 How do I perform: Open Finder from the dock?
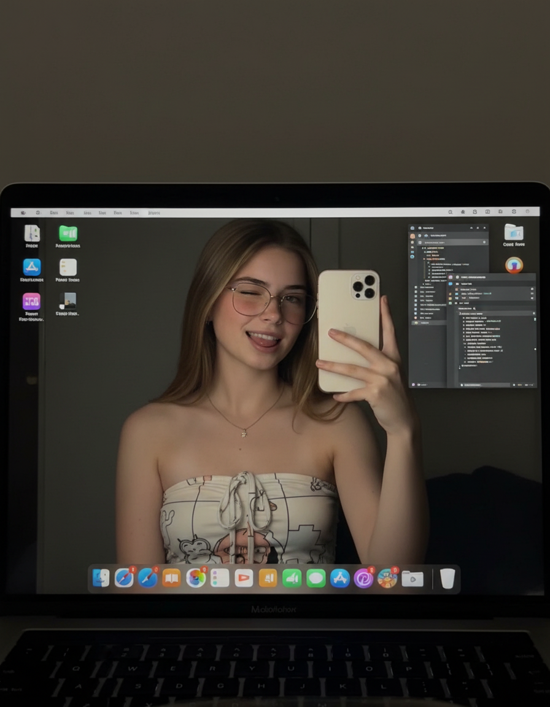click(101, 578)
